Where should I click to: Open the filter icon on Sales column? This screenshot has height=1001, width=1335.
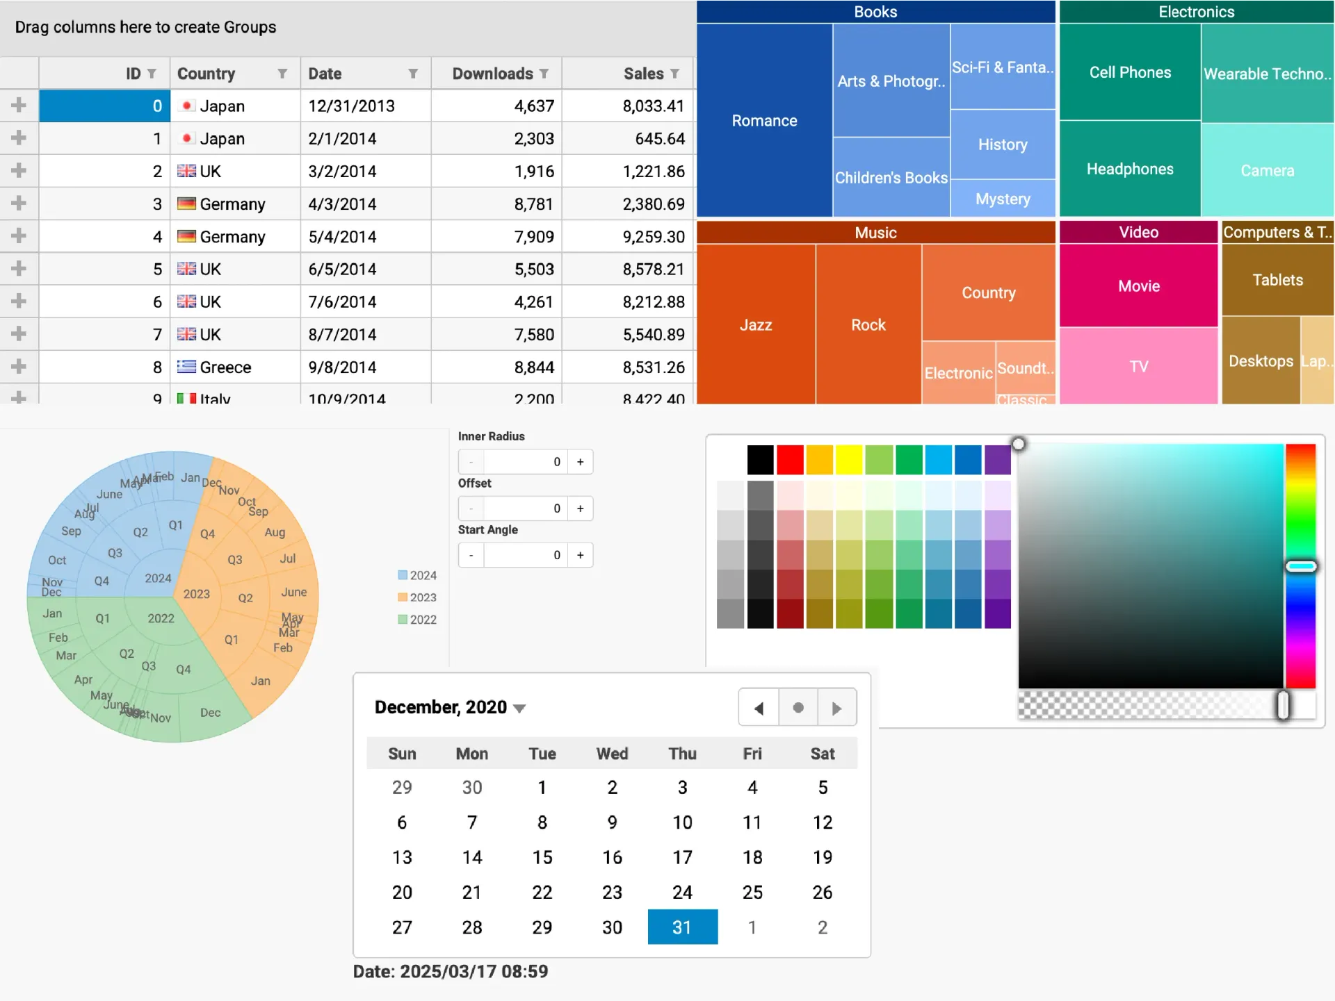click(674, 74)
